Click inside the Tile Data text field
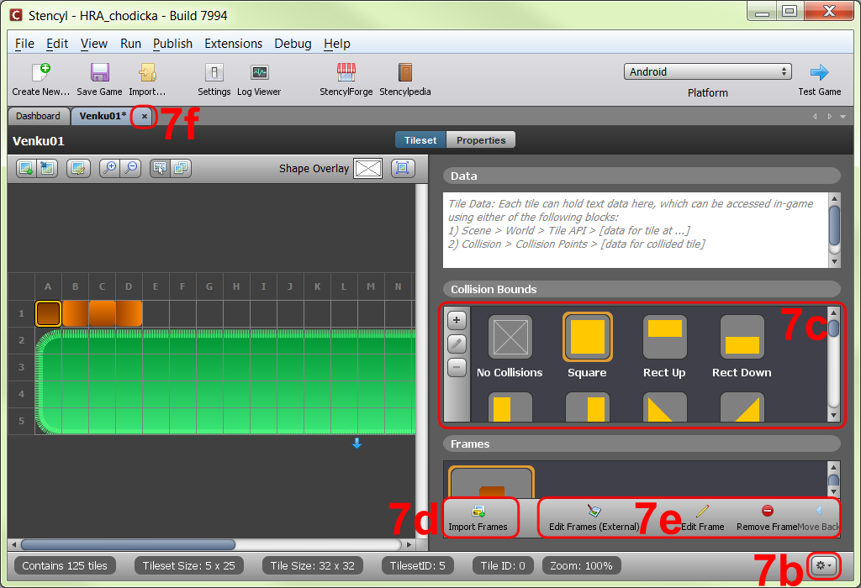Image resolution: width=861 pixels, height=588 pixels. point(636,230)
